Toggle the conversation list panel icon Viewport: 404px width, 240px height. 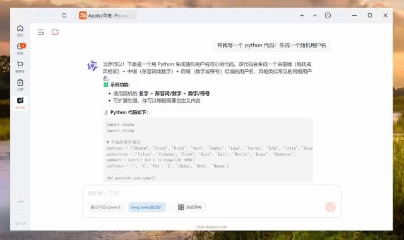[40, 32]
